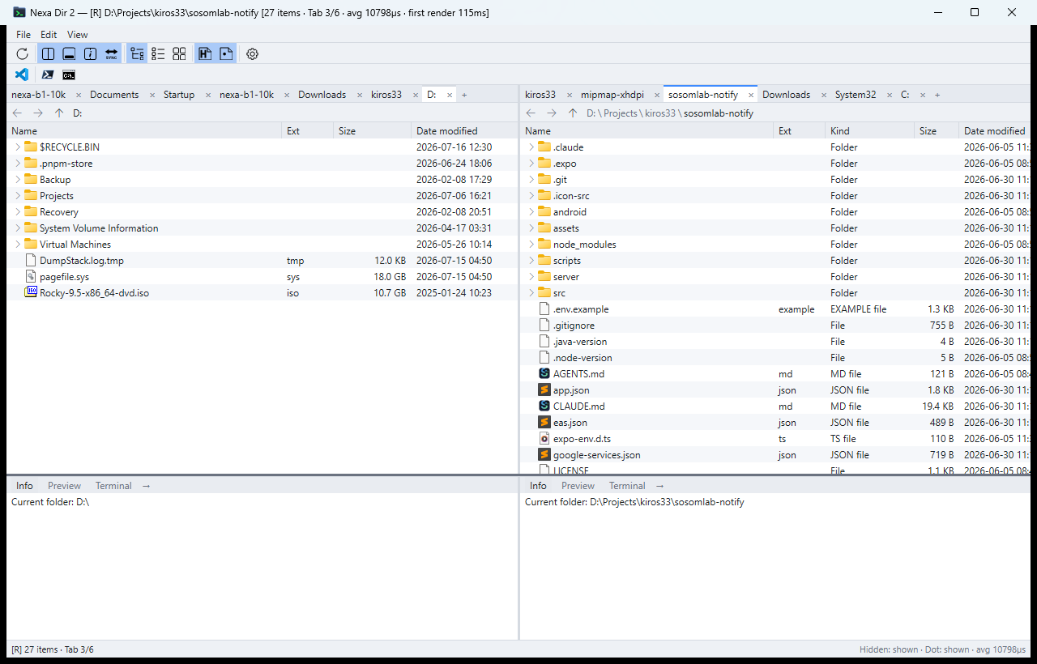Toggle dual-pane layout
Viewport: 1037px width, 664px height.
pos(49,54)
